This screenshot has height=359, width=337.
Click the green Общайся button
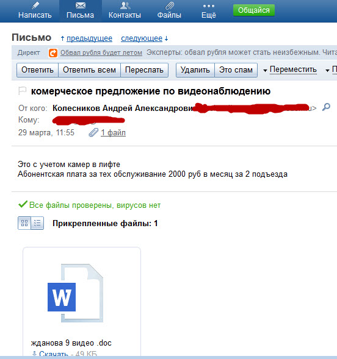point(254,10)
